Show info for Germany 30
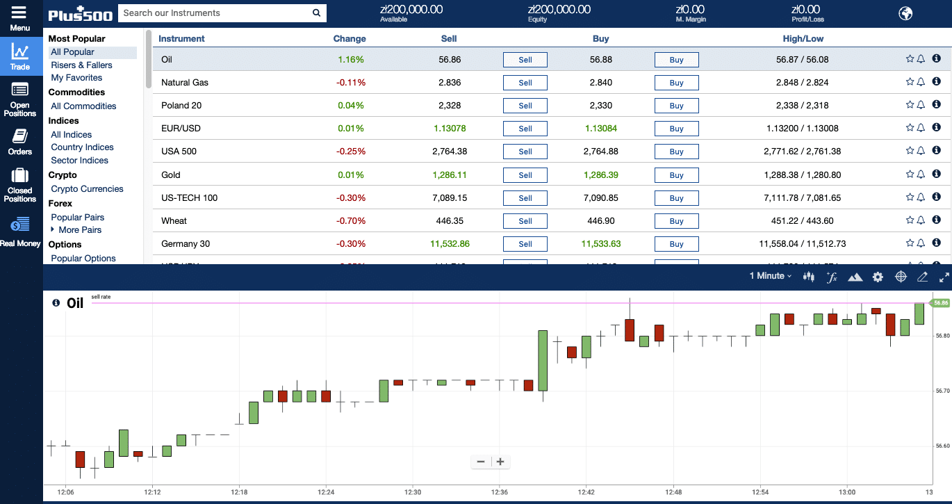The width and height of the screenshot is (952, 504). tap(936, 243)
